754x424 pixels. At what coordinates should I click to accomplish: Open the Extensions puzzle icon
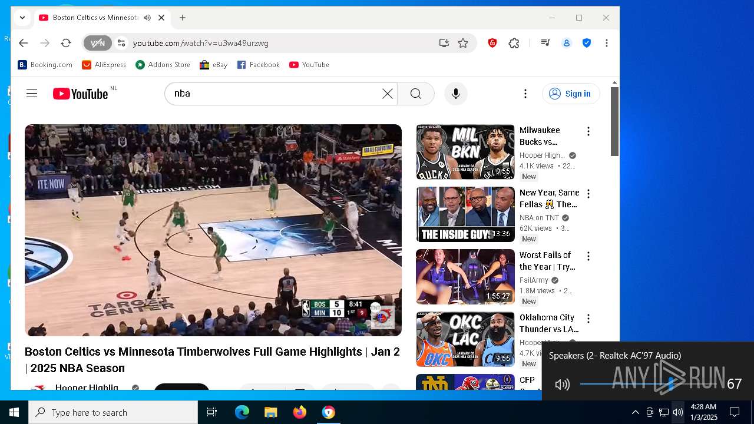514,43
